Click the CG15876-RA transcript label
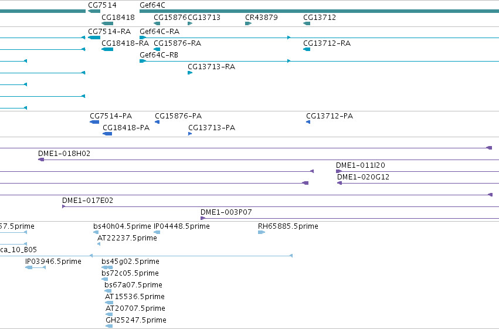The width and height of the screenshot is (499, 329). tap(177, 43)
